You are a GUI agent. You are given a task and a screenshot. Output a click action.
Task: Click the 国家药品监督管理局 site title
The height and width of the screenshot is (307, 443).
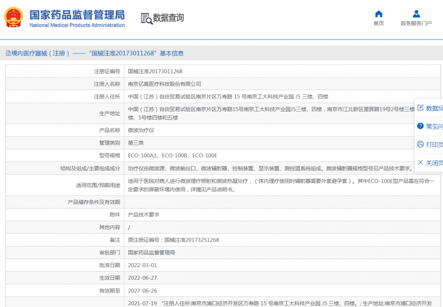[77, 15]
